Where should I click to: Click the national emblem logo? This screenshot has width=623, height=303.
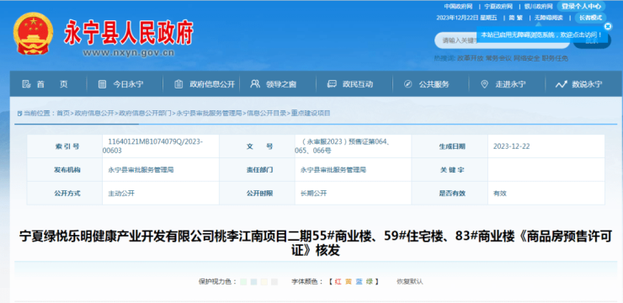tap(33, 34)
